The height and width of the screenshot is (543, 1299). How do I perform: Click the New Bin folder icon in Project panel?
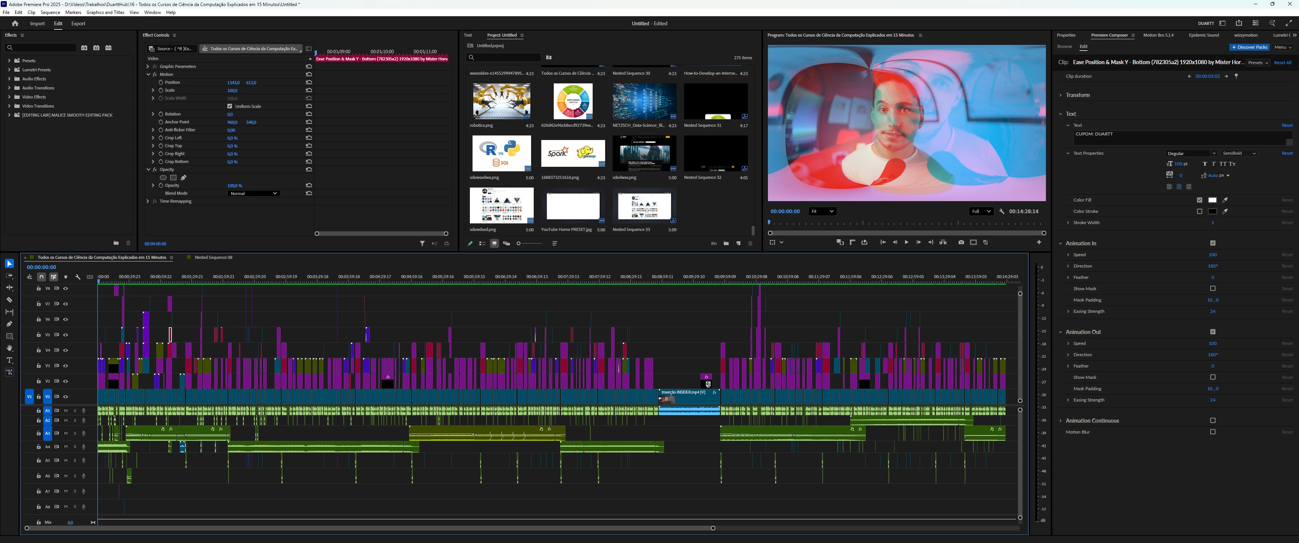coord(726,243)
